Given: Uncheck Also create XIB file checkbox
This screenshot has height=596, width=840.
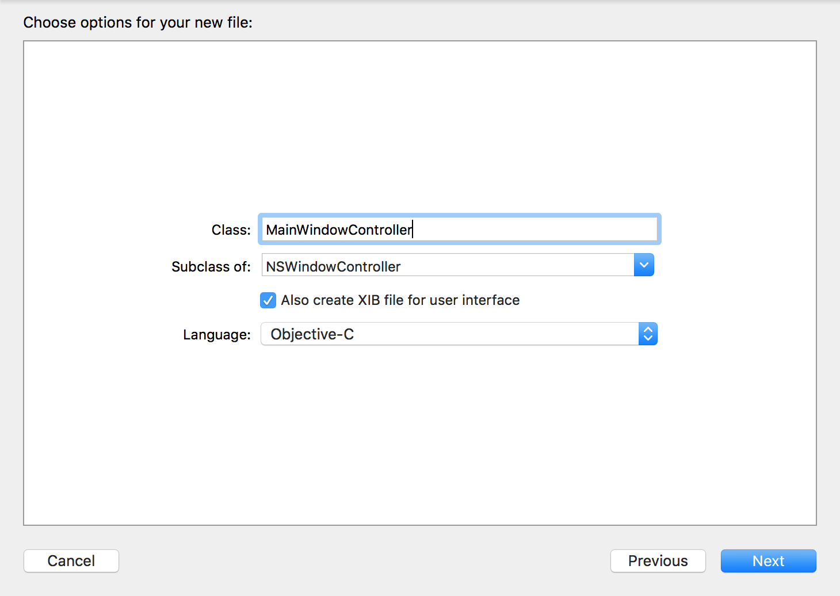Looking at the screenshot, I should 268,300.
